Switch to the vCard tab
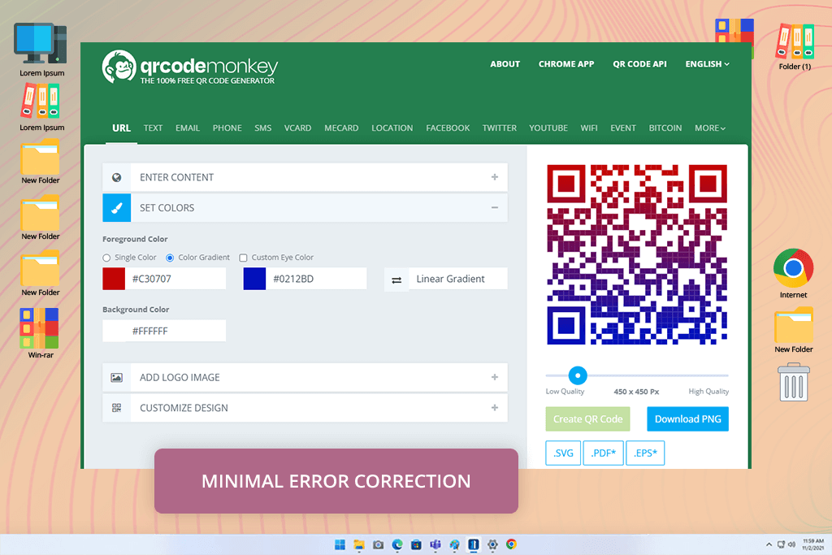Viewport: 832px width, 555px height. (x=297, y=128)
